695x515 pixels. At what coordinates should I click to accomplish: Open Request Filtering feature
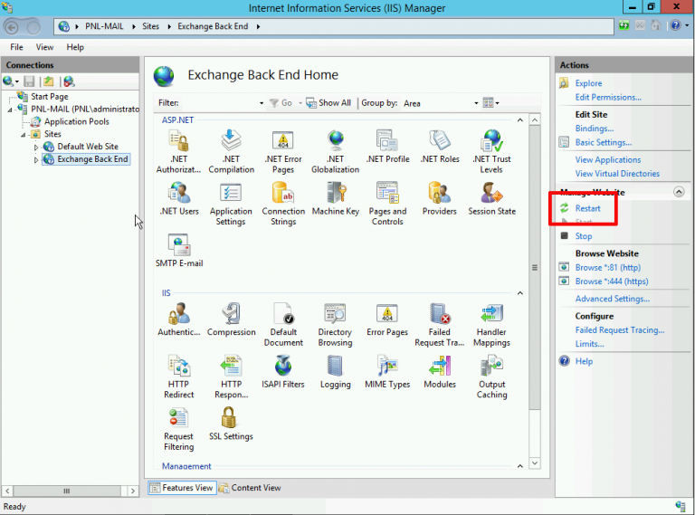178,429
